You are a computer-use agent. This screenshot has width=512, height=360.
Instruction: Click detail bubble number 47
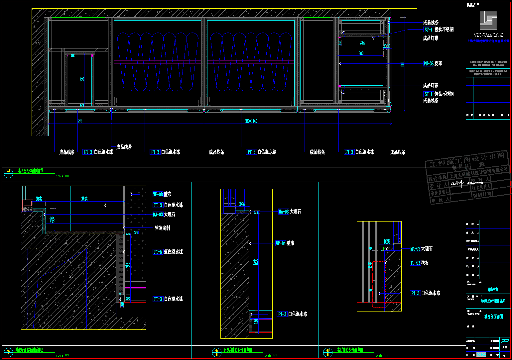coord(217,352)
